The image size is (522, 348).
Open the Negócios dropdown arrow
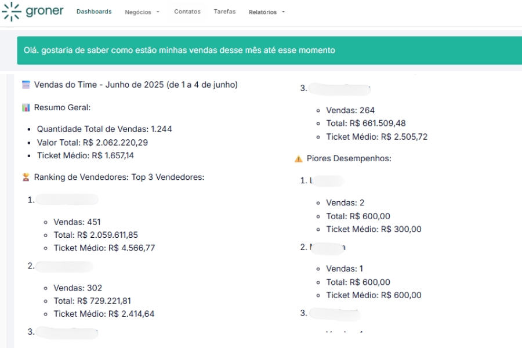point(158,12)
